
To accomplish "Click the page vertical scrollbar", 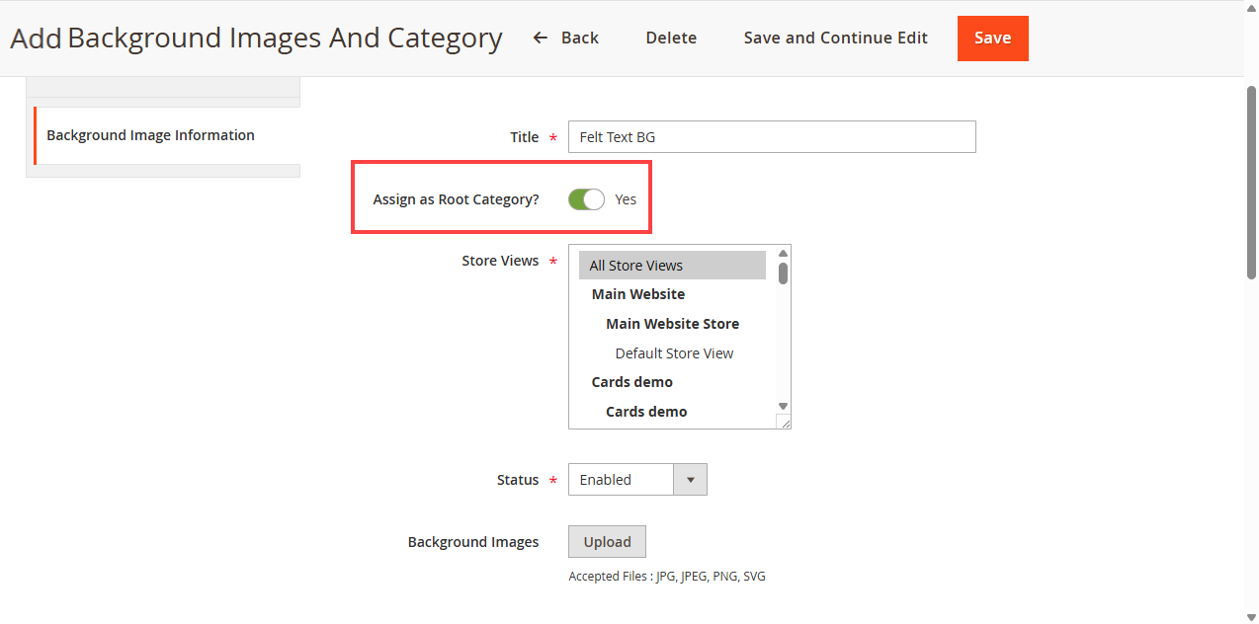I will (1251, 178).
